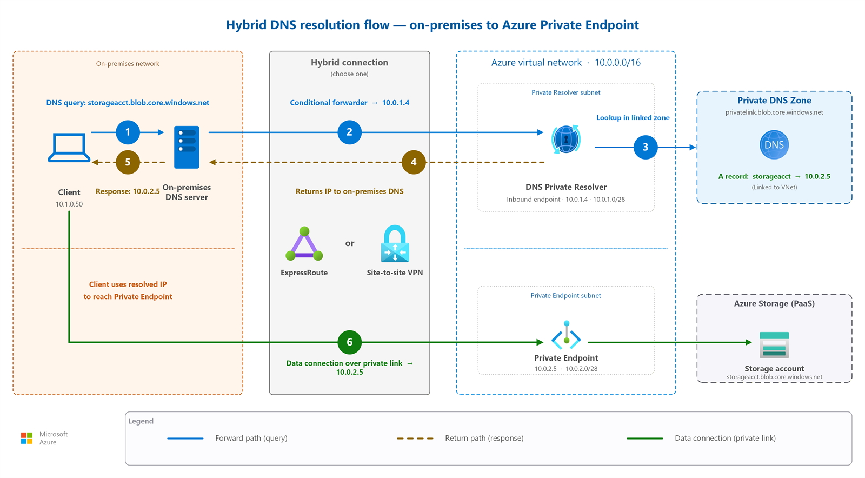
Task: Click 'privatelink.blob.core.windows.net' zone name
Action: click(774, 112)
